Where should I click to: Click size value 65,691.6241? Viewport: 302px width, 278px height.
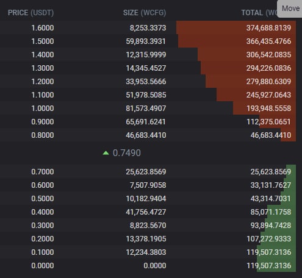point(146,122)
